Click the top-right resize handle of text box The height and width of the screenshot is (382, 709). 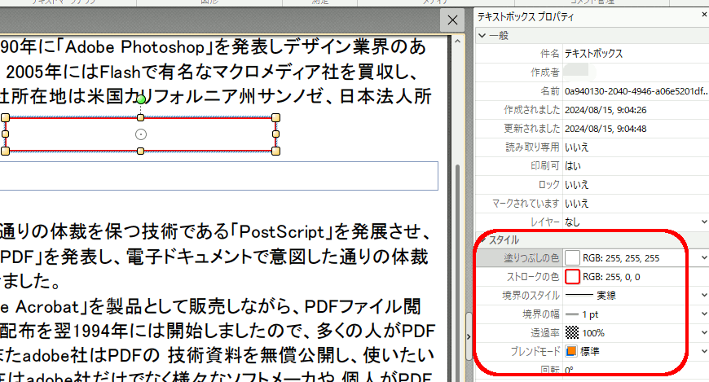coord(275,117)
